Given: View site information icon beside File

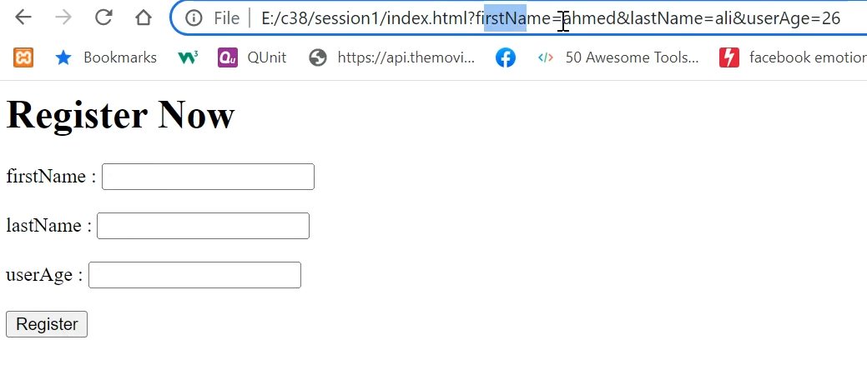Looking at the screenshot, I should pos(194,18).
